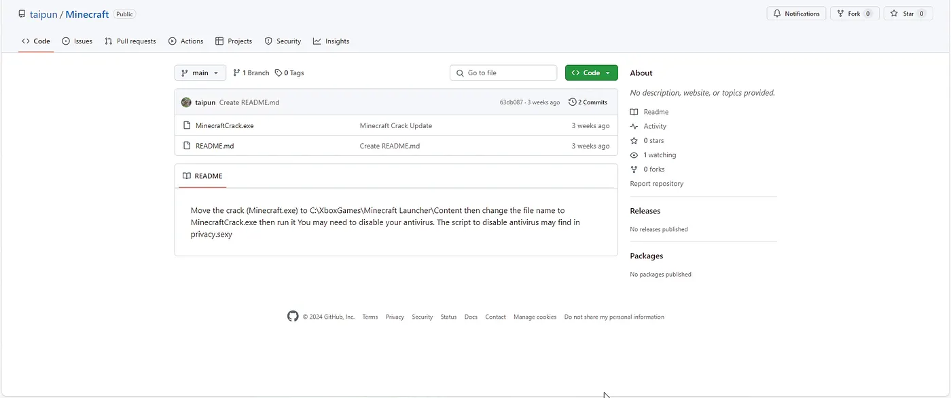
Task: Open the Terms footer link
Action: click(370, 317)
